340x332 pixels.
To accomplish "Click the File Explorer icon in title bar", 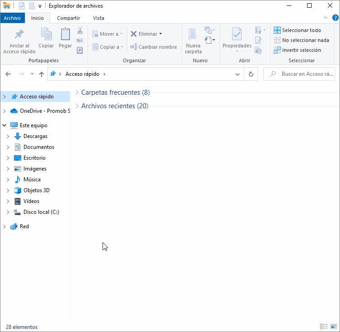I will pos(7,5).
